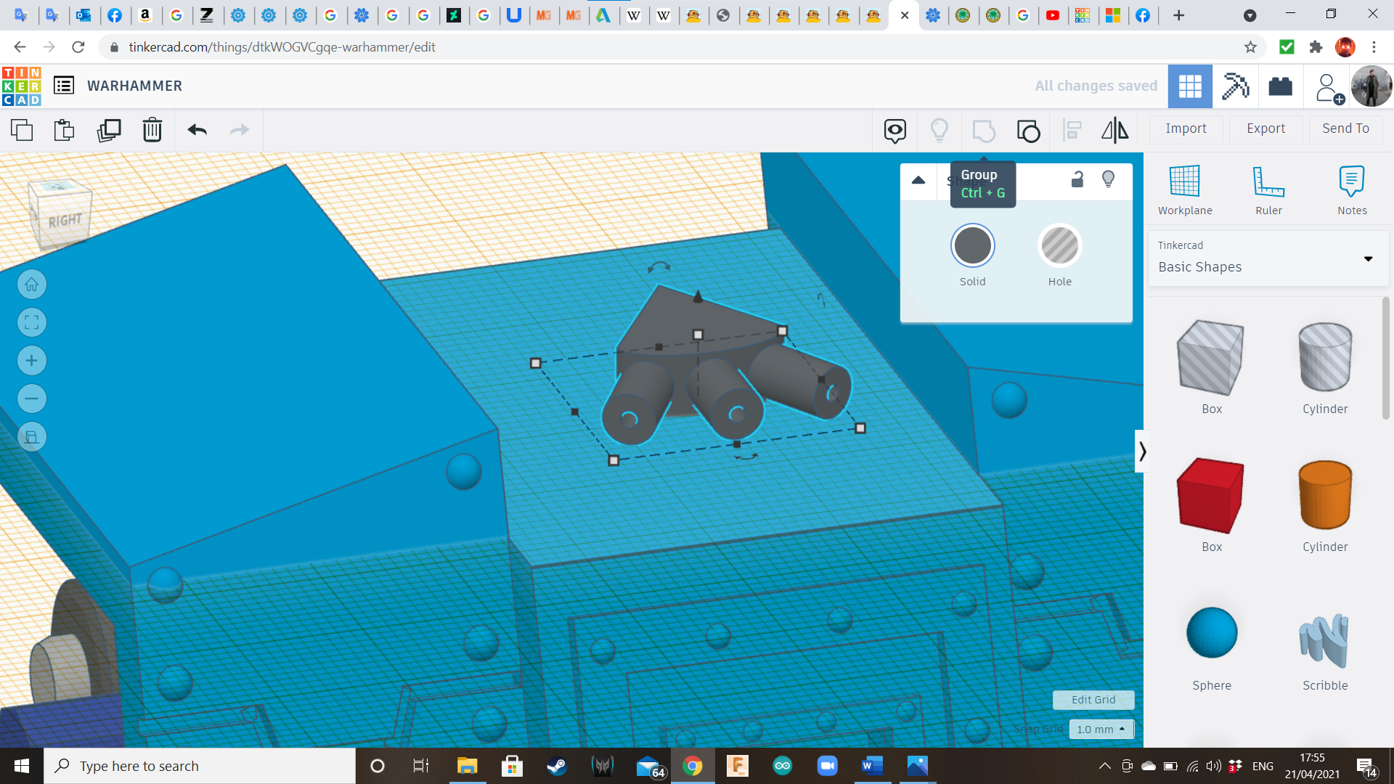This screenshot has height=784, width=1394.
Task: Click the Fit all in view icon
Action: 32,322
